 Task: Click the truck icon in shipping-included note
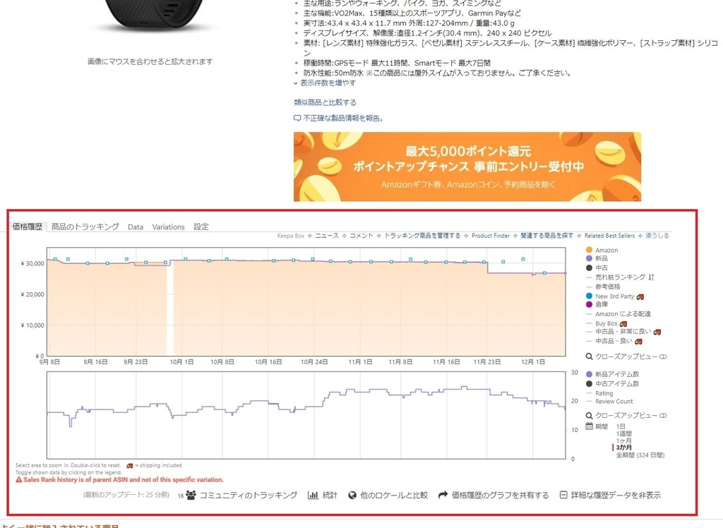[130, 466]
